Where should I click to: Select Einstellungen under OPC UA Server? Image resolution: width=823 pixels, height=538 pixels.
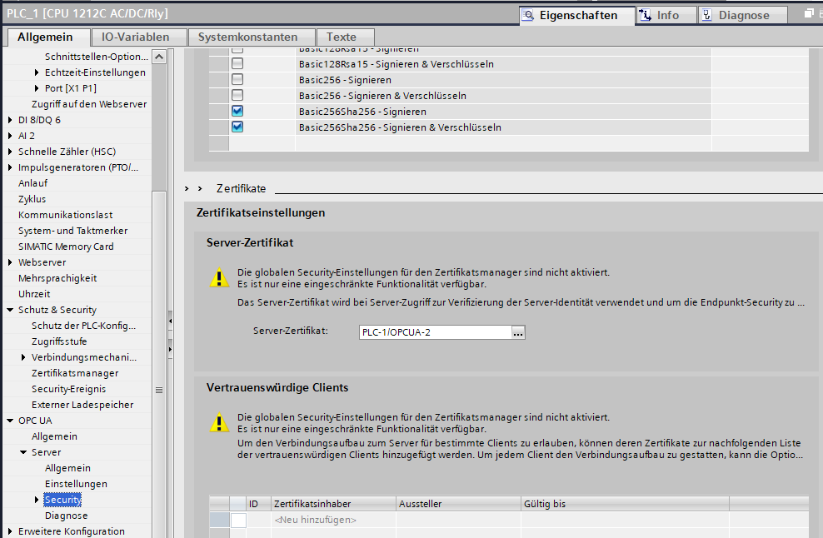coord(76,484)
